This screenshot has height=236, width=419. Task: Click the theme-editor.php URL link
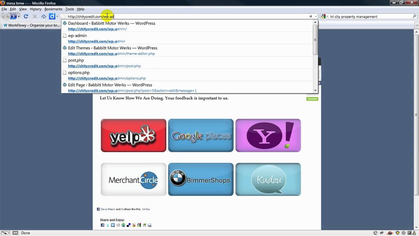(x=111, y=54)
